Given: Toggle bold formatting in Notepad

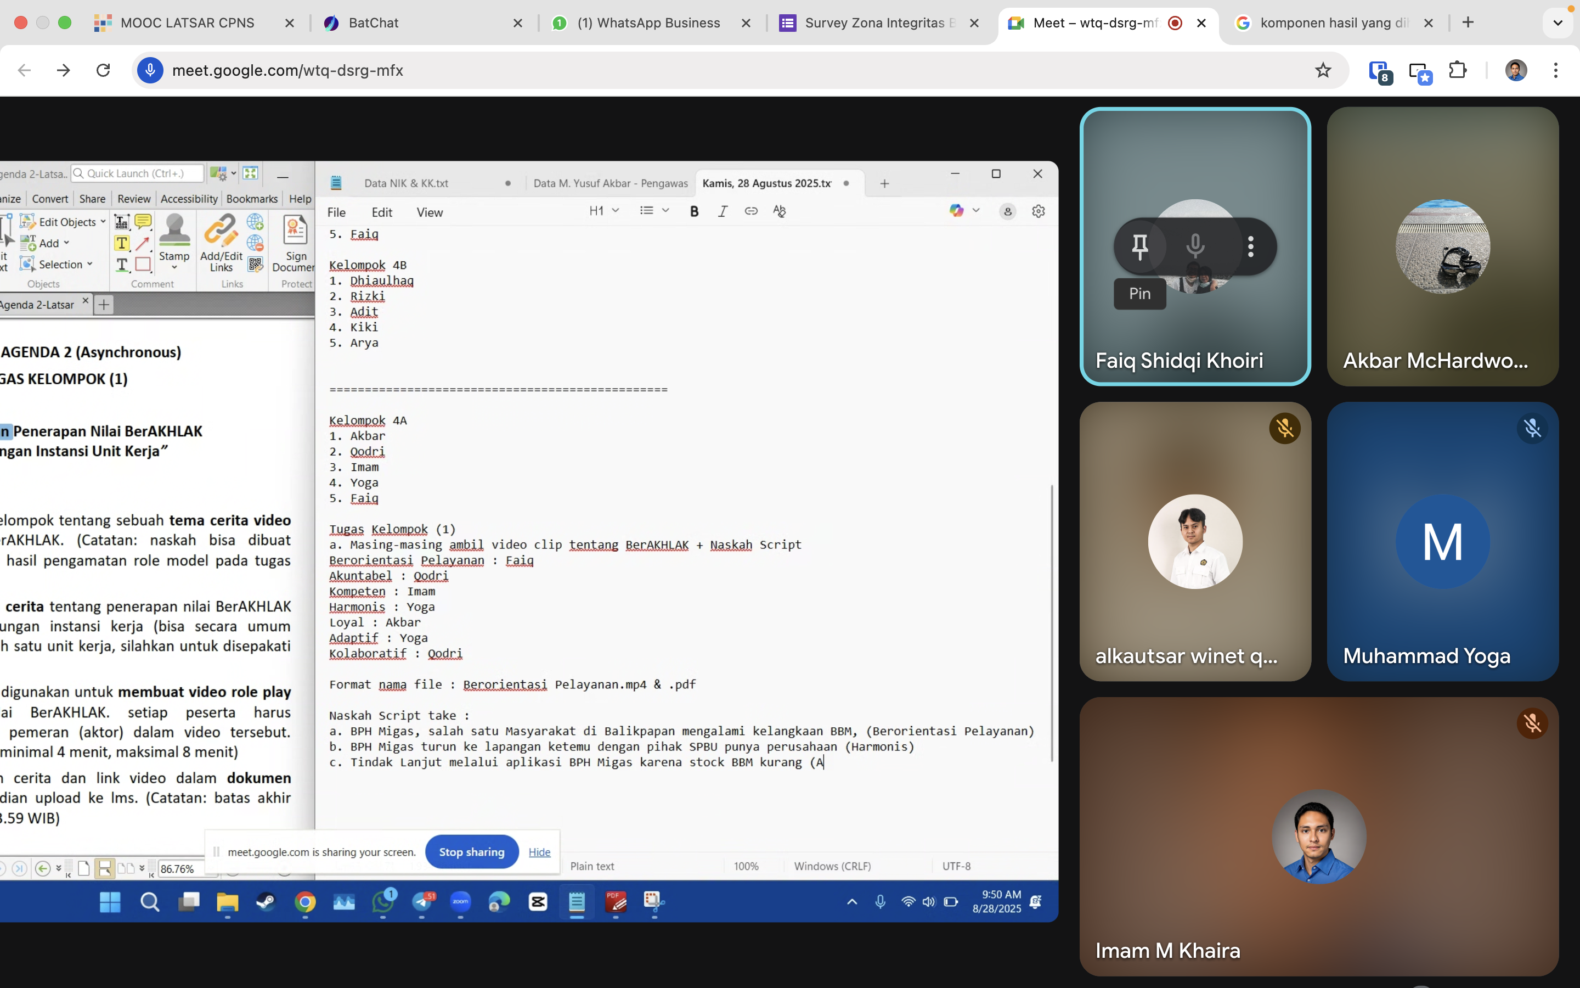Looking at the screenshot, I should tap(694, 211).
